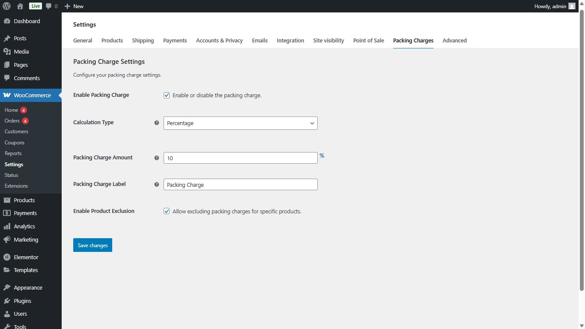
Task: Click the Packing Charge Label help icon
Action: [x=157, y=185]
